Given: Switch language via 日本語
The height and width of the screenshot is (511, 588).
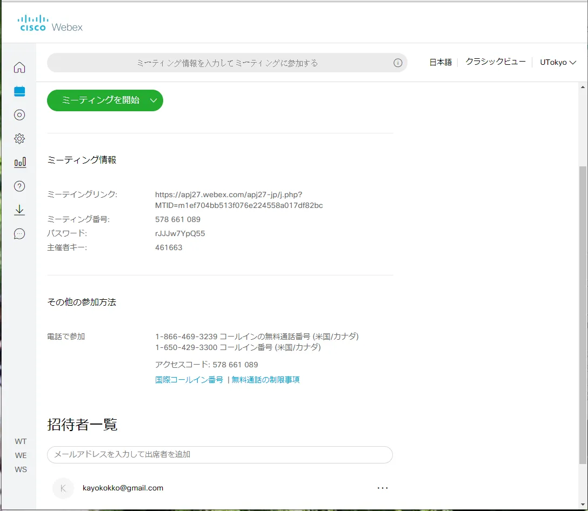Looking at the screenshot, I should tap(440, 62).
